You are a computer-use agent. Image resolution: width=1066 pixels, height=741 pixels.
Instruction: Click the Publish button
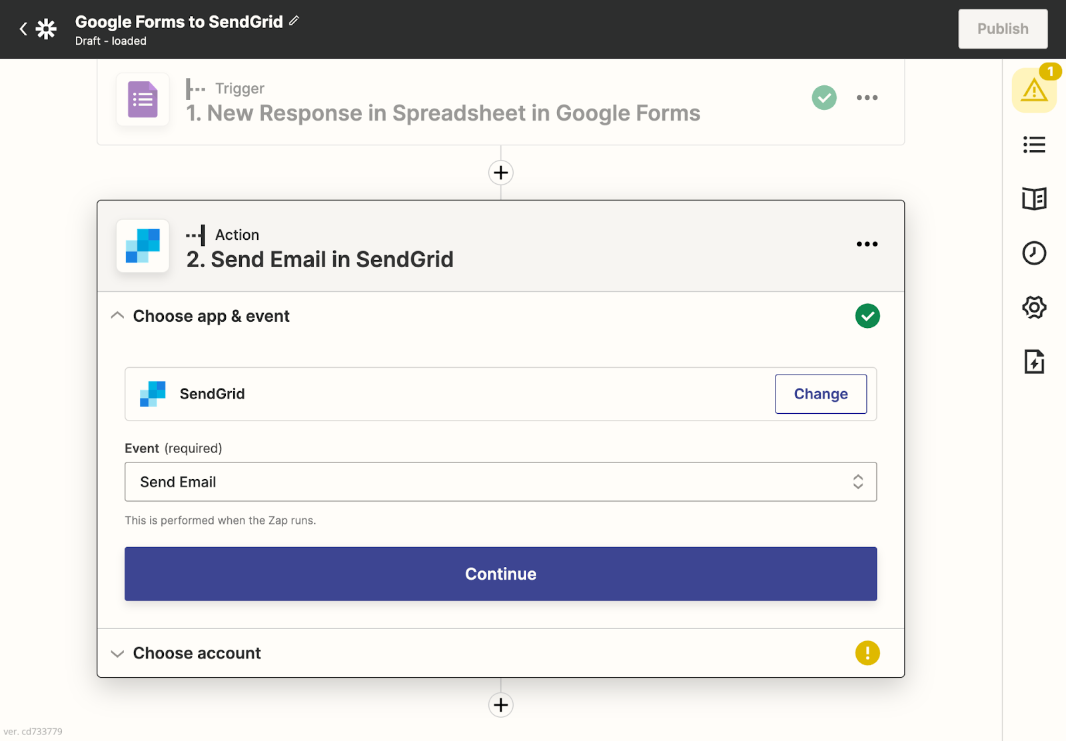(1003, 29)
